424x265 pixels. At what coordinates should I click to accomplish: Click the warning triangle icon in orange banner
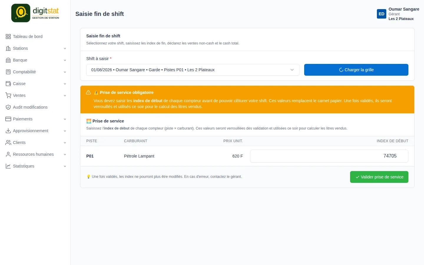tap(88, 92)
